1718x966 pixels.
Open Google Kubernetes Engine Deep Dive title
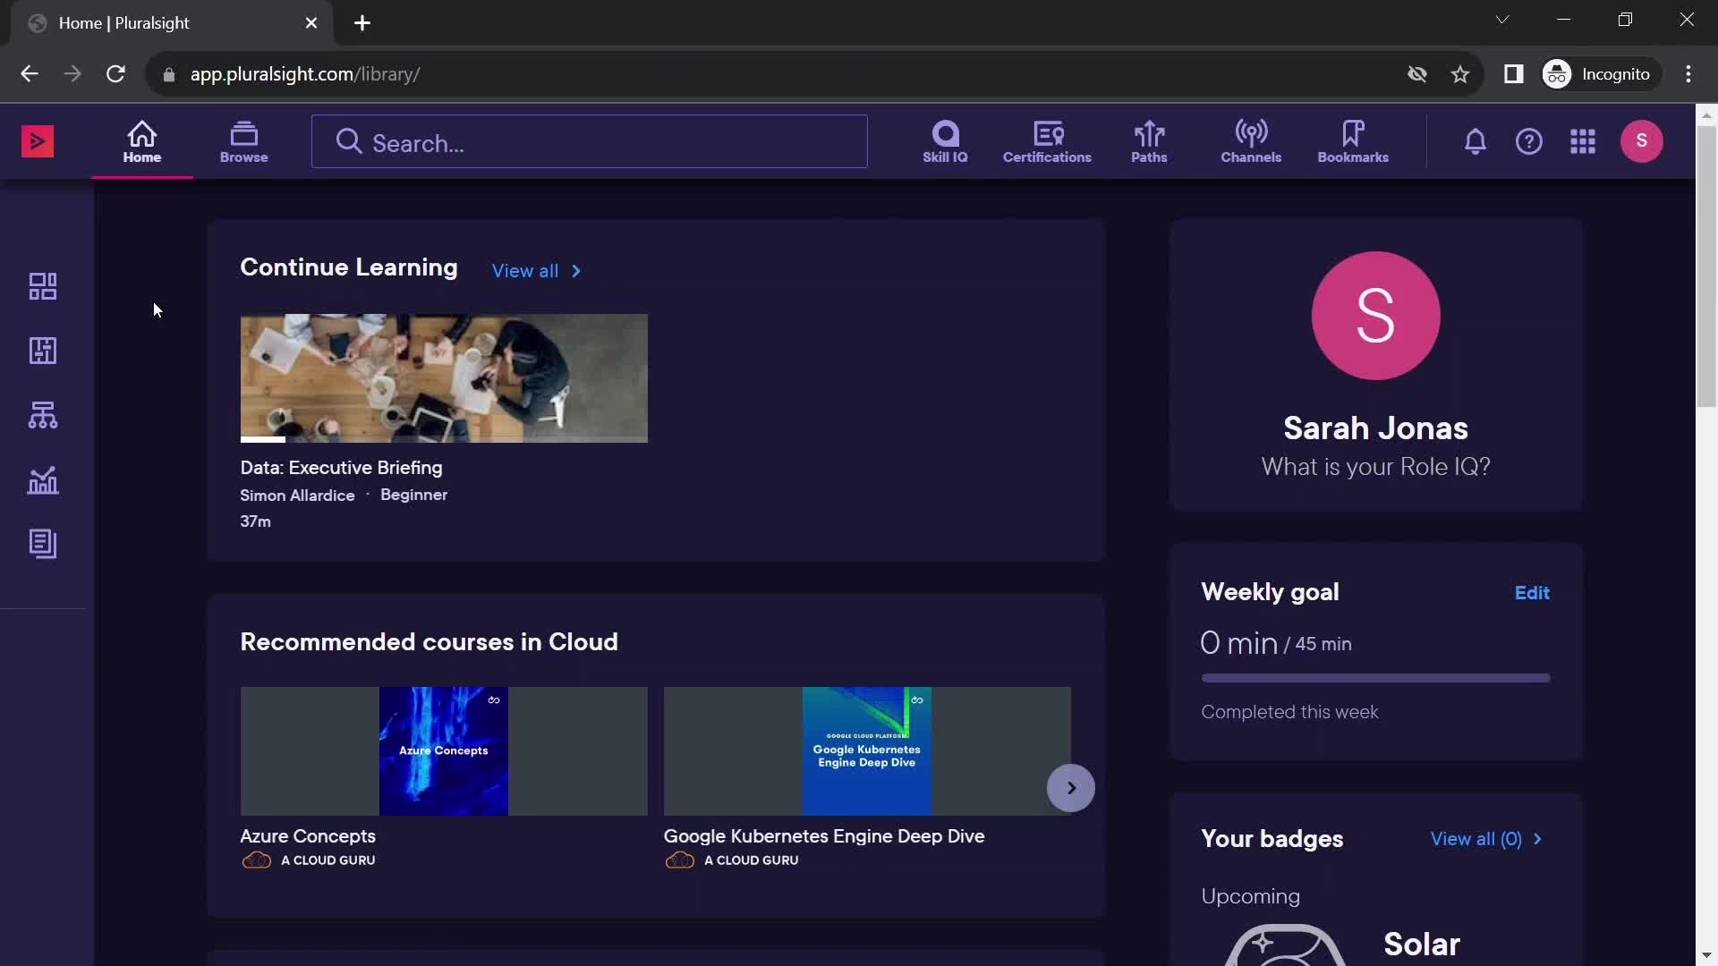pyautogui.click(x=824, y=836)
